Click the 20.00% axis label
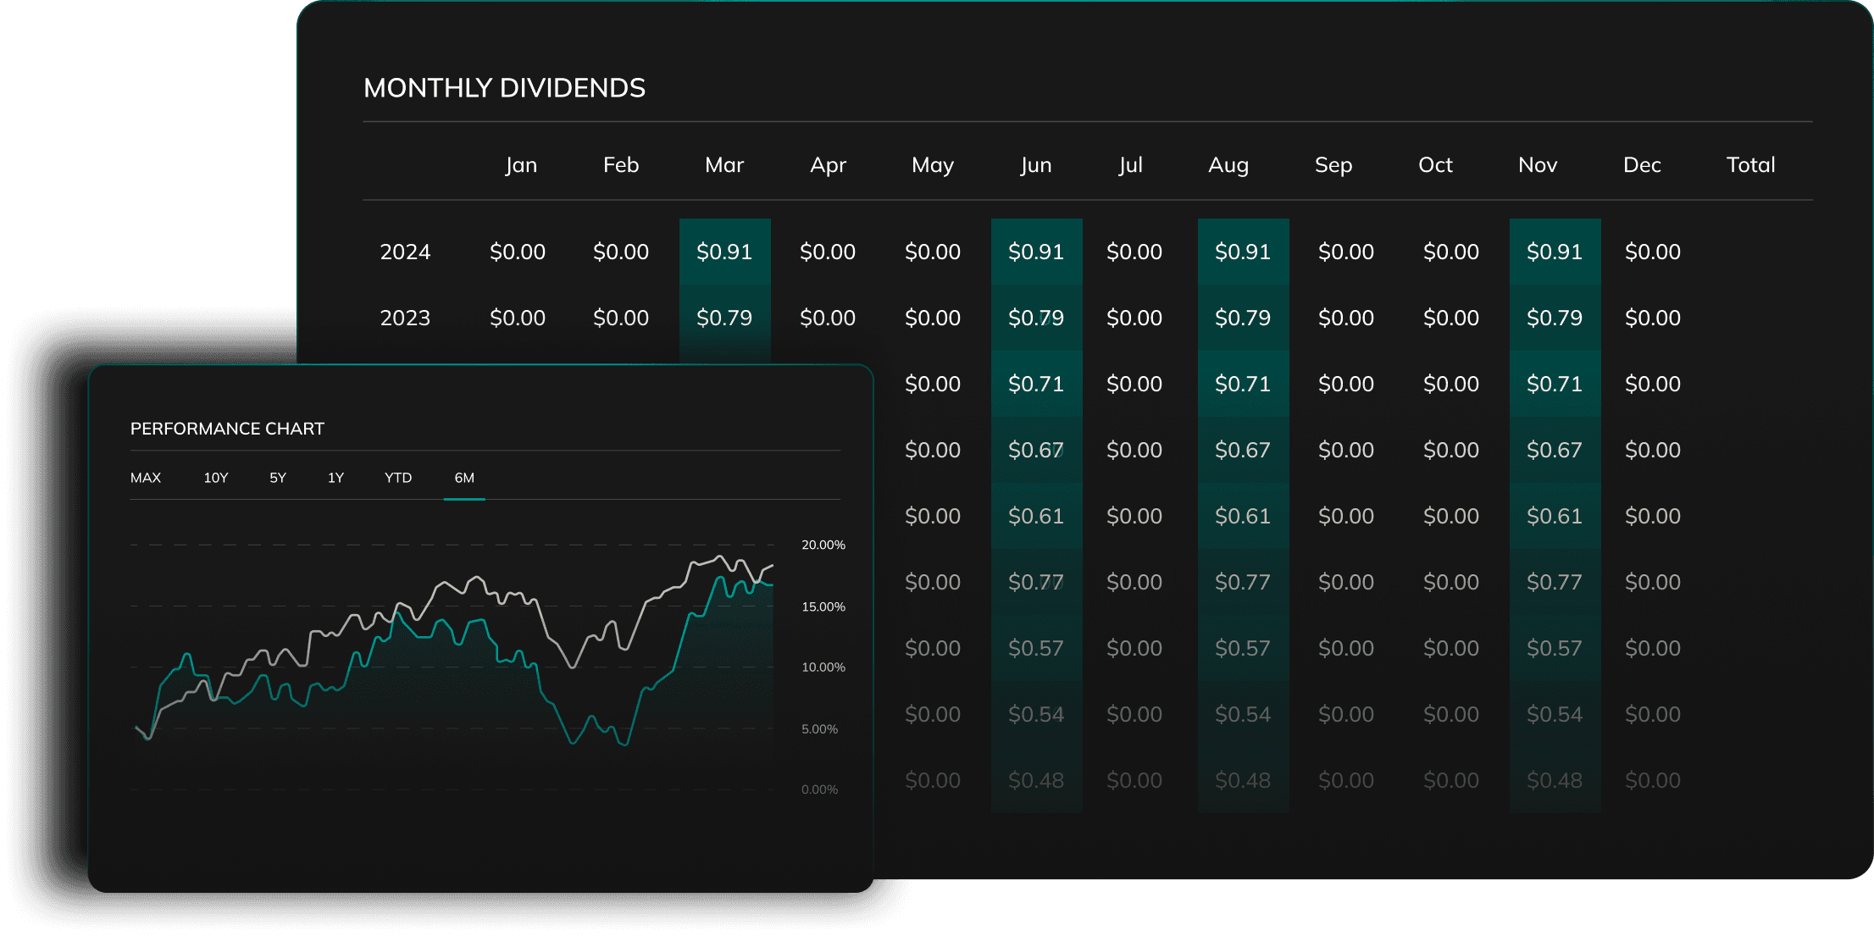1874x936 pixels. [x=823, y=546]
